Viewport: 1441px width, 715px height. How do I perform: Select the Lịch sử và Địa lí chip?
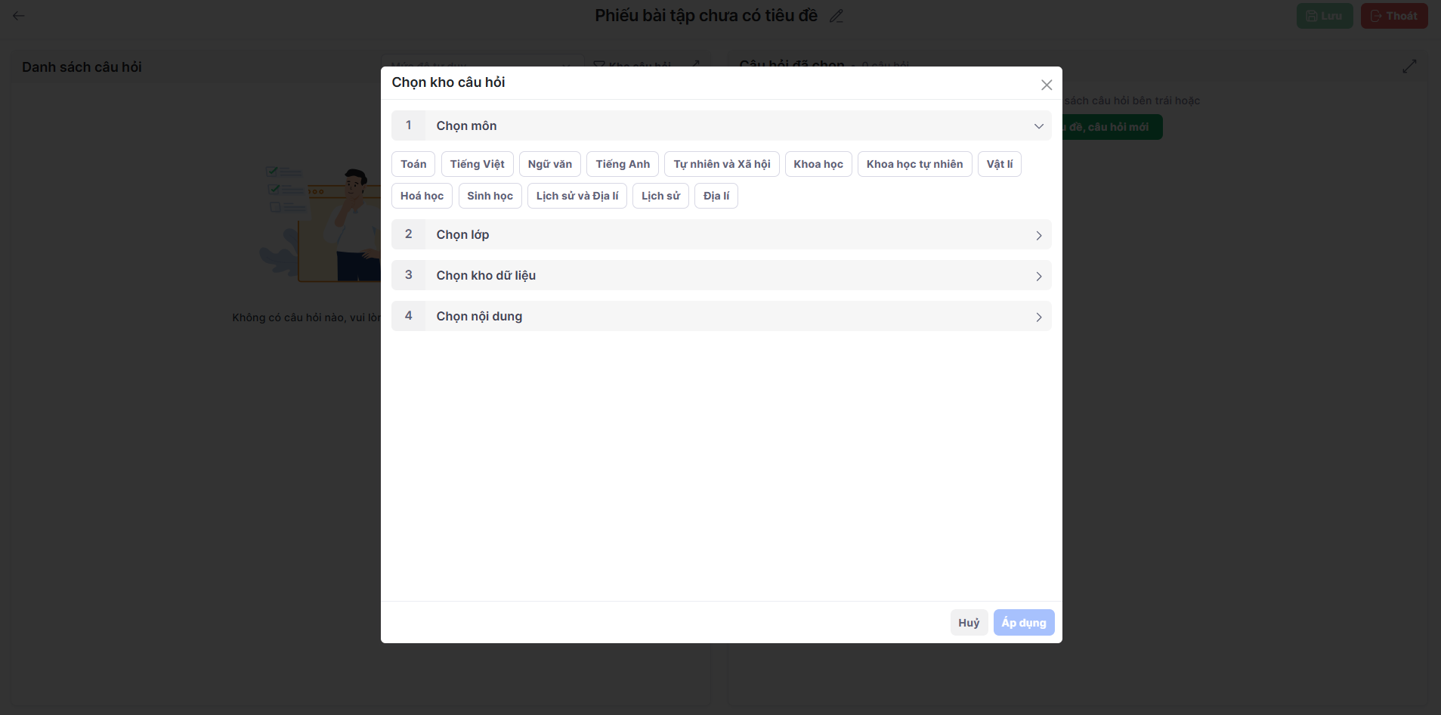point(577,196)
